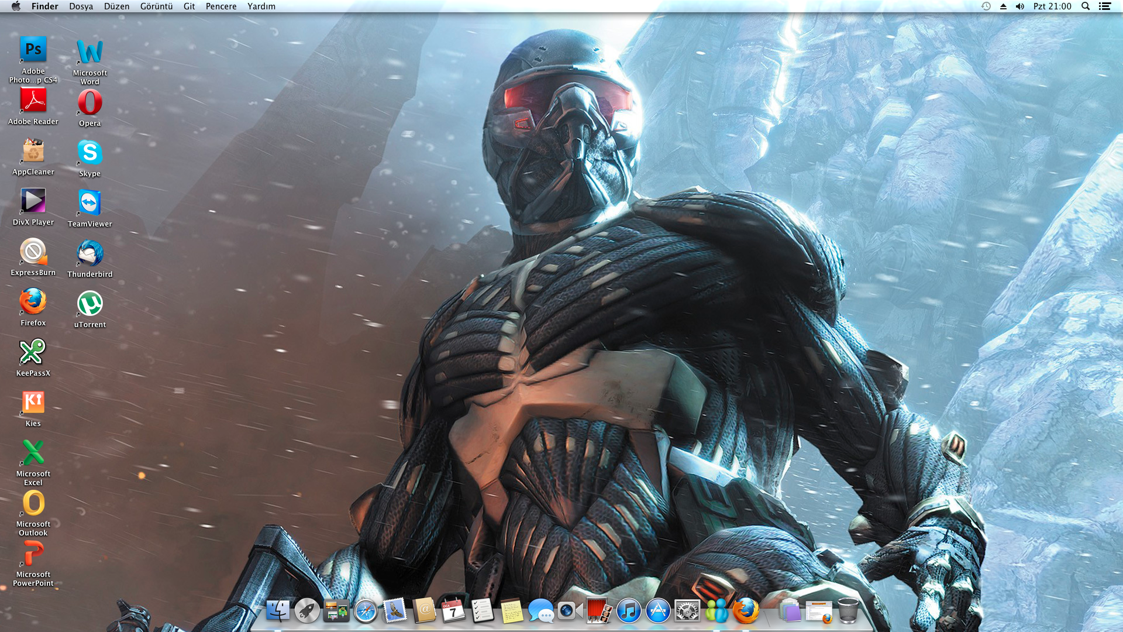
Task: Launch Photo Booth in the Dock
Action: 600,611
